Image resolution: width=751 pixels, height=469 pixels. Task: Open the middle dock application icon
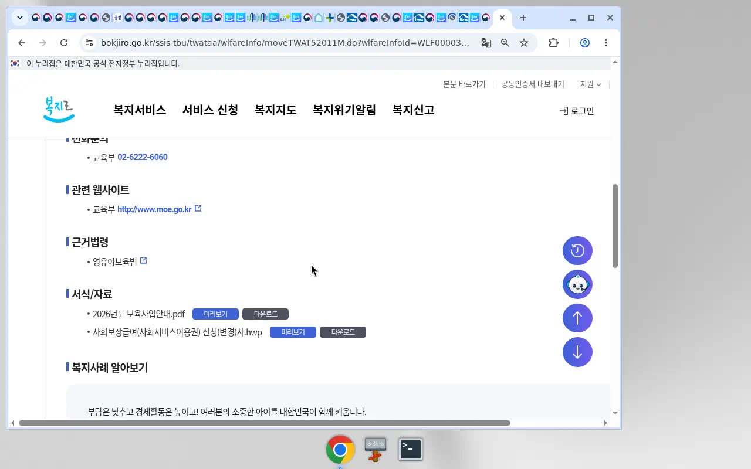coord(375,449)
